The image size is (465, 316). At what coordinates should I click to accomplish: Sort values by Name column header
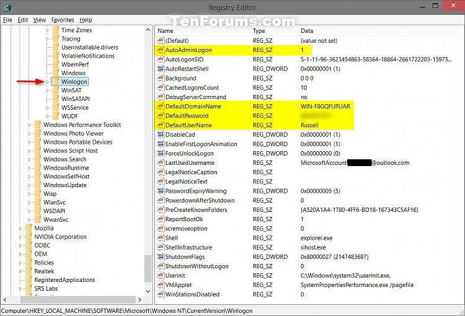[203, 31]
